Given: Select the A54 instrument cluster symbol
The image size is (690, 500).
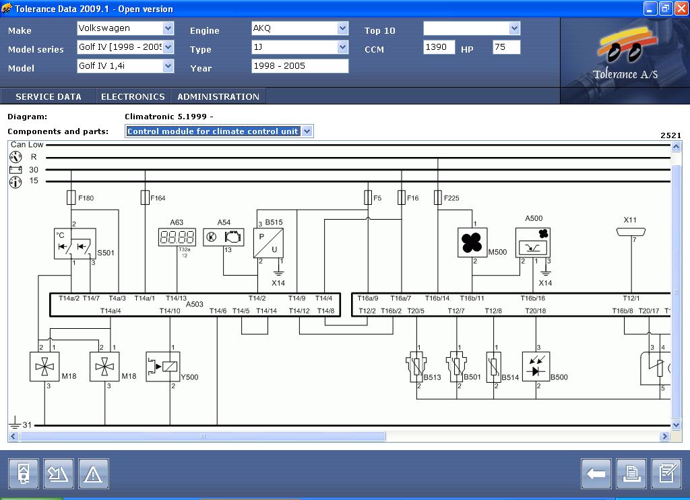Looking at the screenshot, I should coord(224,237).
